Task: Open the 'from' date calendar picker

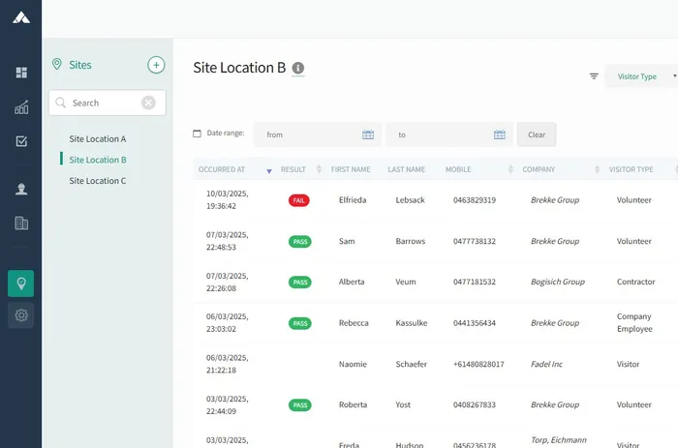Action: 368,134
